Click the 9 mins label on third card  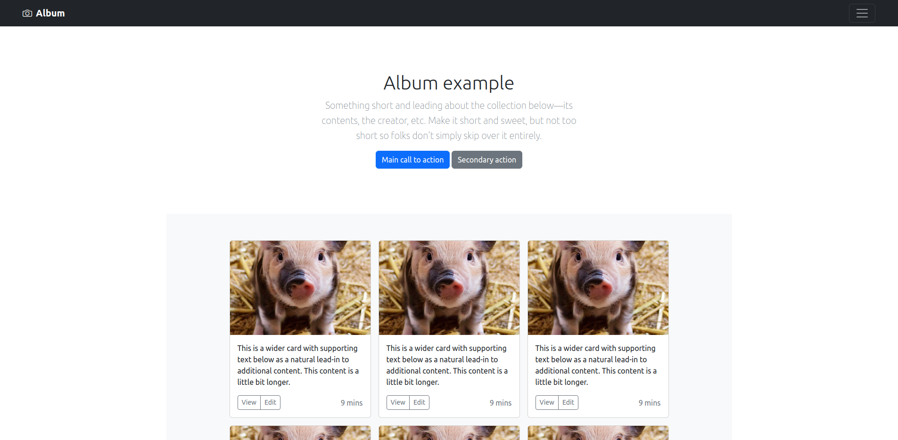point(650,403)
